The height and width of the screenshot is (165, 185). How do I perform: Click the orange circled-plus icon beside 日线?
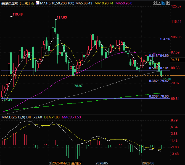point(33,4)
